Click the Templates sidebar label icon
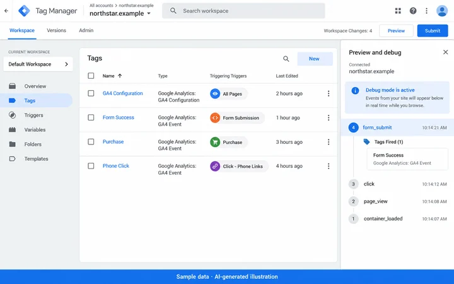 point(12,159)
